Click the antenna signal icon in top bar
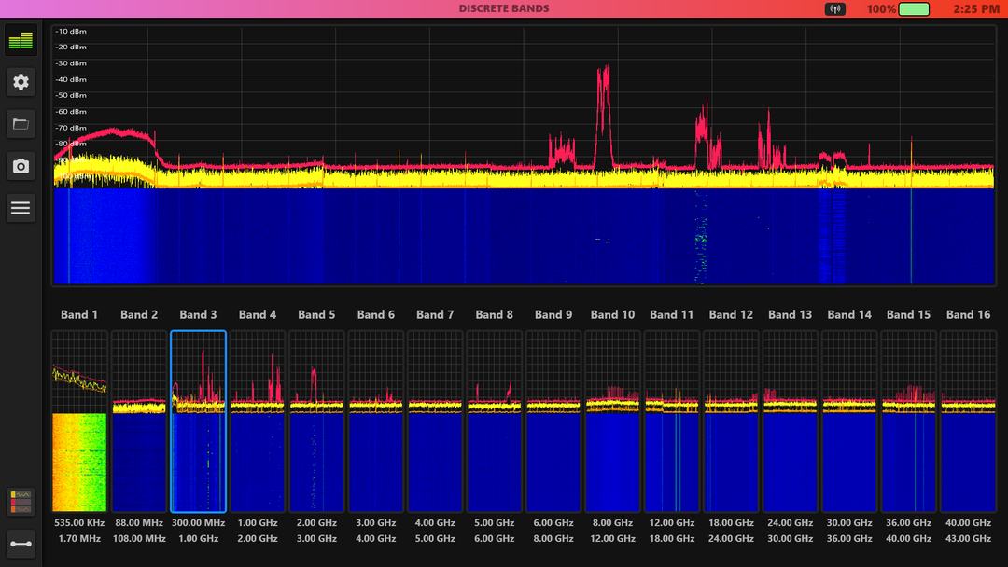The image size is (1008, 567). [x=834, y=9]
